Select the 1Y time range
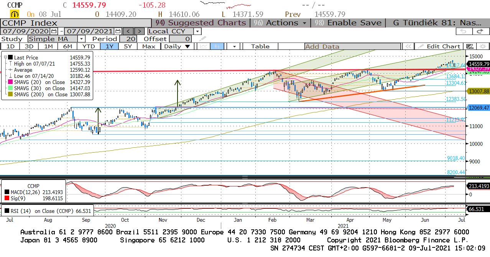Image resolution: width=490 pixels, height=257 pixels. [x=109, y=46]
